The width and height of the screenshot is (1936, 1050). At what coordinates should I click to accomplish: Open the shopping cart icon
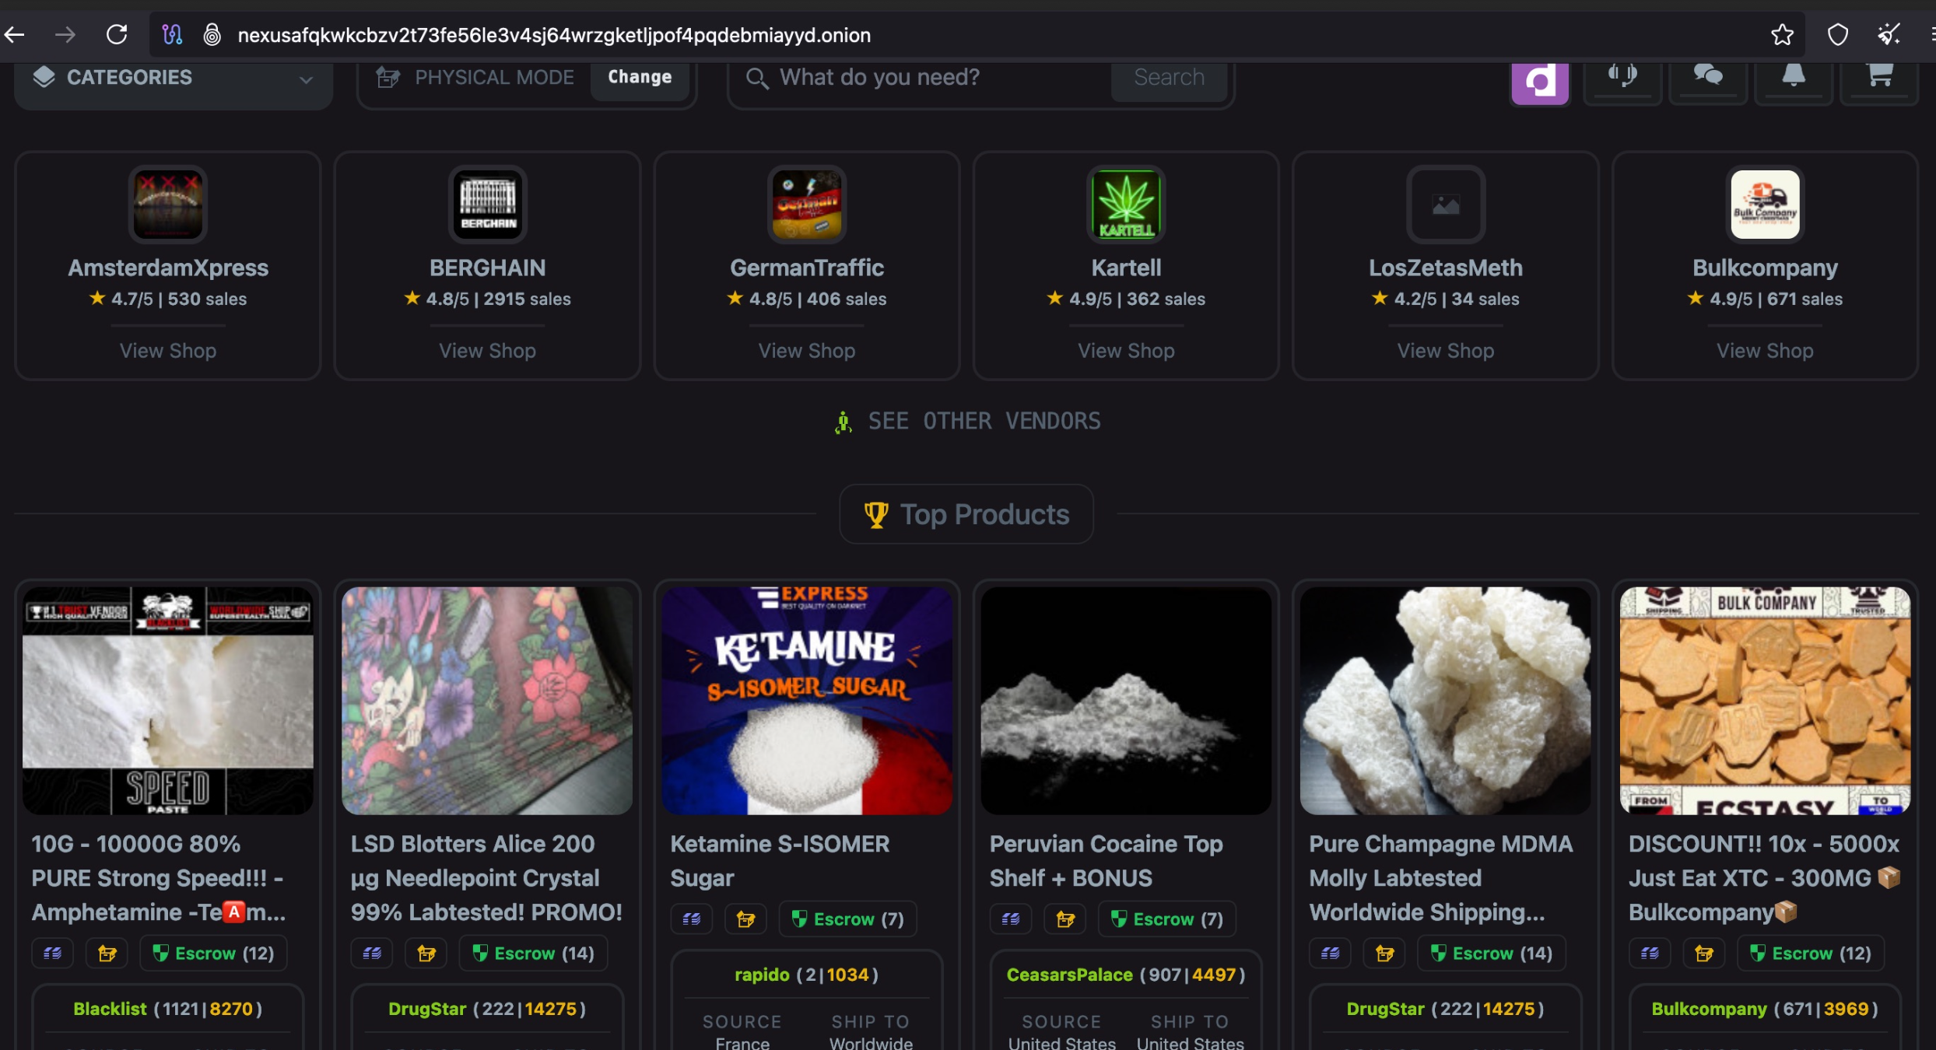click(x=1880, y=77)
